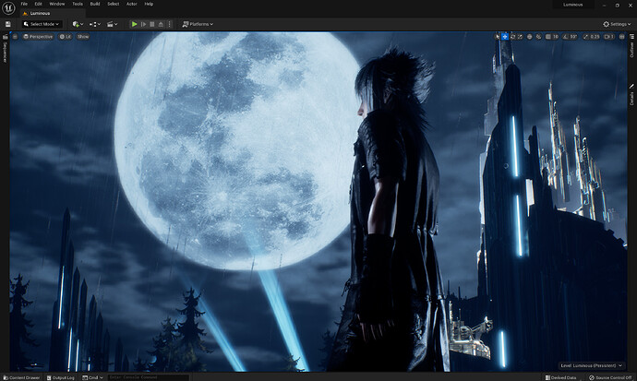Screen dimensions: 637x381
Task: Open the Edit menu
Action: [38, 4]
